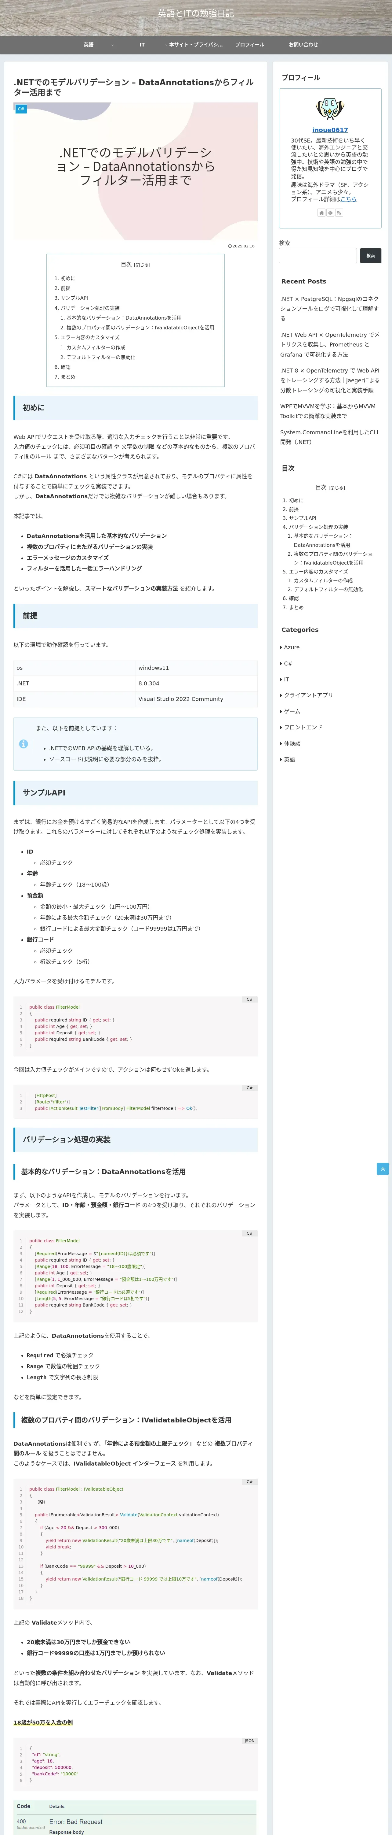Open recent post on OpenTelemetry metrics Prometheus Grafana
The height and width of the screenshot is (1835, 392).
(329, 344)
